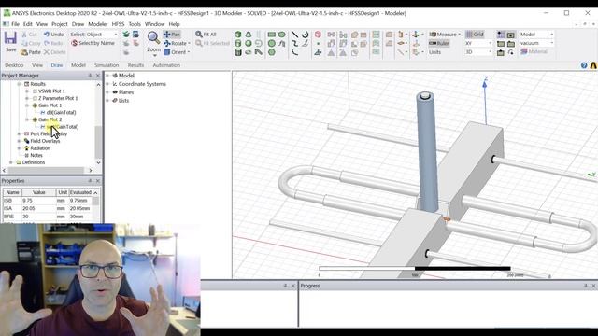The height and width of the screenshot is (336, 598).
Task: Open the Tools menu
Action: 135,24
